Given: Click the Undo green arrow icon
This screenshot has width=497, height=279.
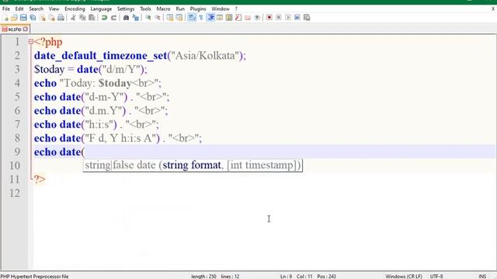Looking at the screenshot, I should (104, 18).
